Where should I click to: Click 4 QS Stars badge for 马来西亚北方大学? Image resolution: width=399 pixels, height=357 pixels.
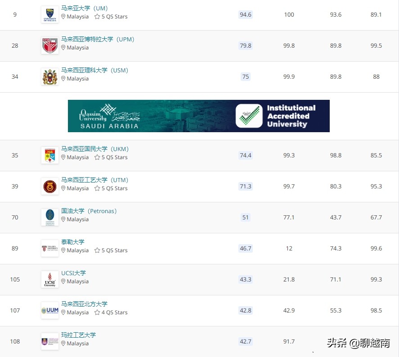(x=111, y=312)
